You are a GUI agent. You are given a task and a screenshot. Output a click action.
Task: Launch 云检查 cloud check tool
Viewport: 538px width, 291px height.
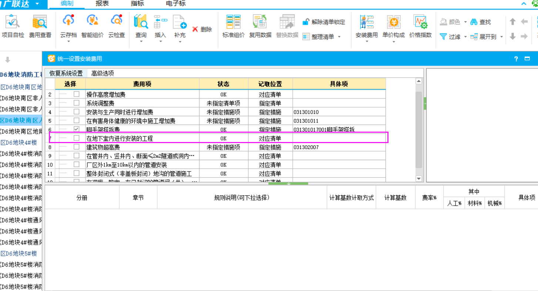(x=117, y=27)
